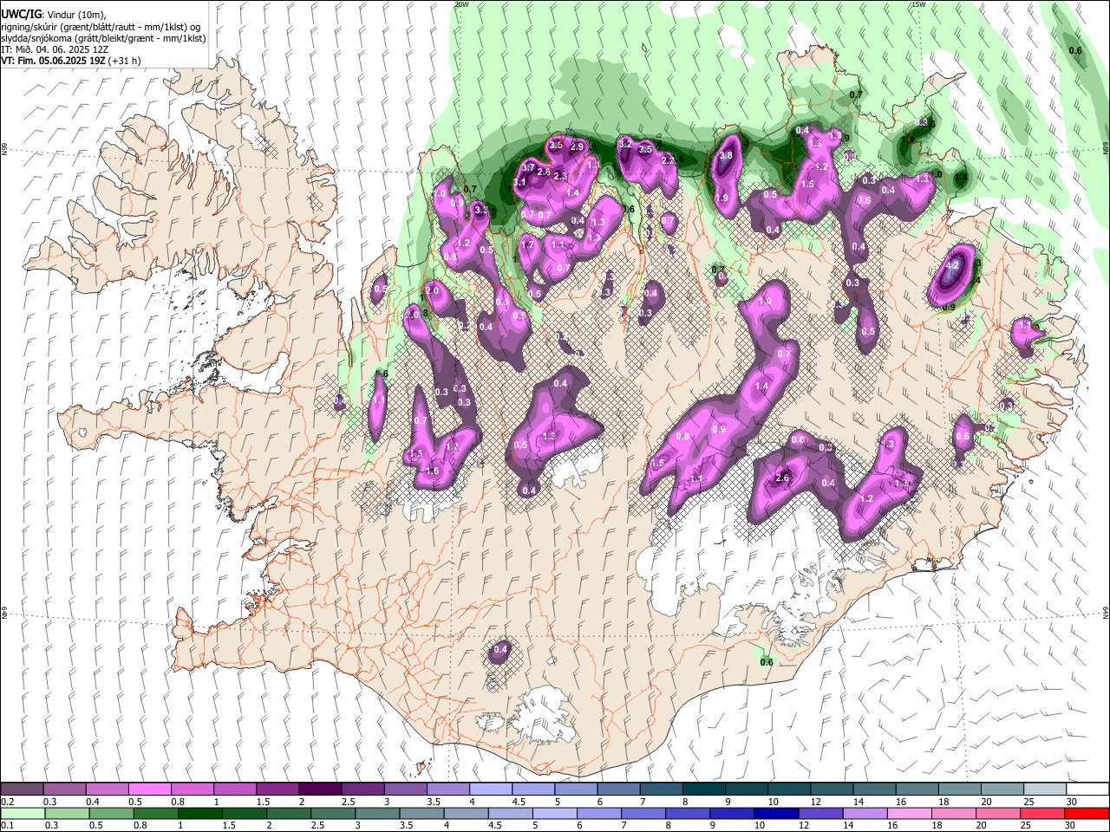
Task: Click the '0.1' label on the rain scale
Action: 7,825
